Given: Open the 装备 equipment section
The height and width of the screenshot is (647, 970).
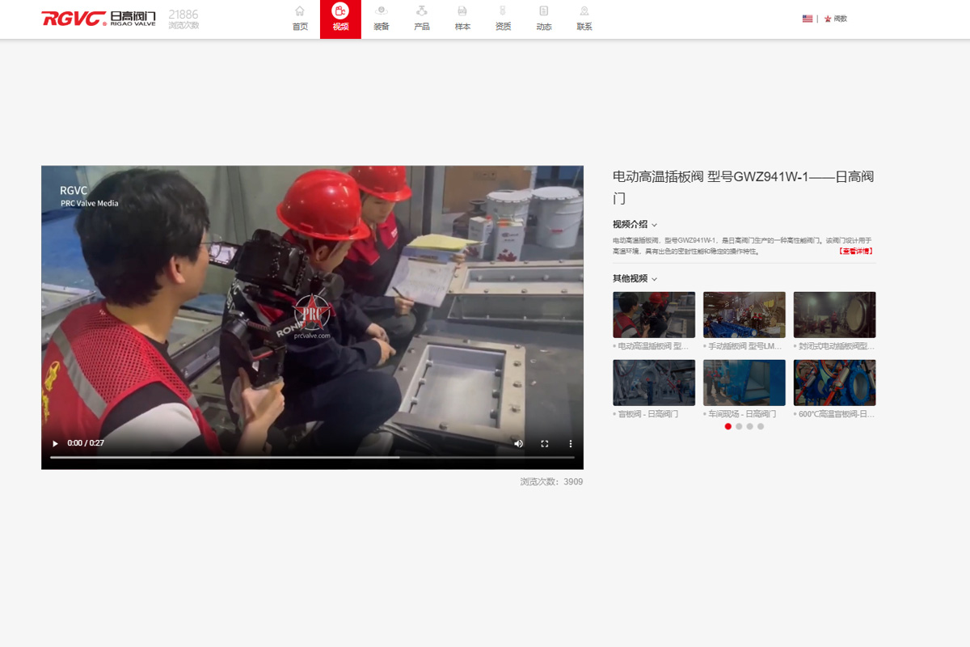Looking at the screenshot, I should coord(381,19).
